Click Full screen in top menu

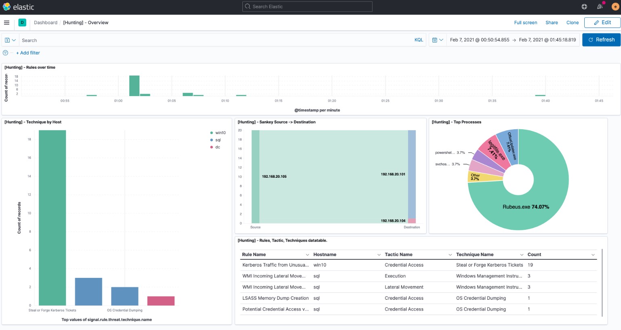(525, 23)
